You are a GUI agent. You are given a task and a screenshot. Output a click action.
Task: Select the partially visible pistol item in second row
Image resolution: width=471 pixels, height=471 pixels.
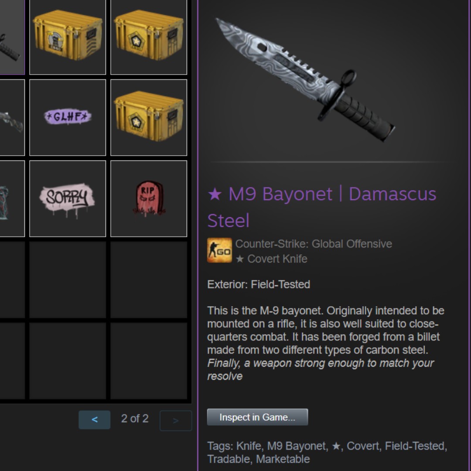12,117
